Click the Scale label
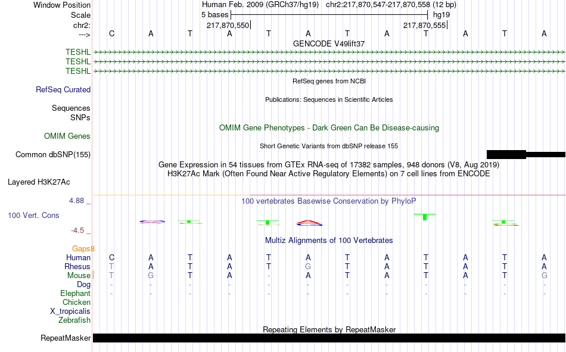 pyautogui.click(x=81, y=15)
